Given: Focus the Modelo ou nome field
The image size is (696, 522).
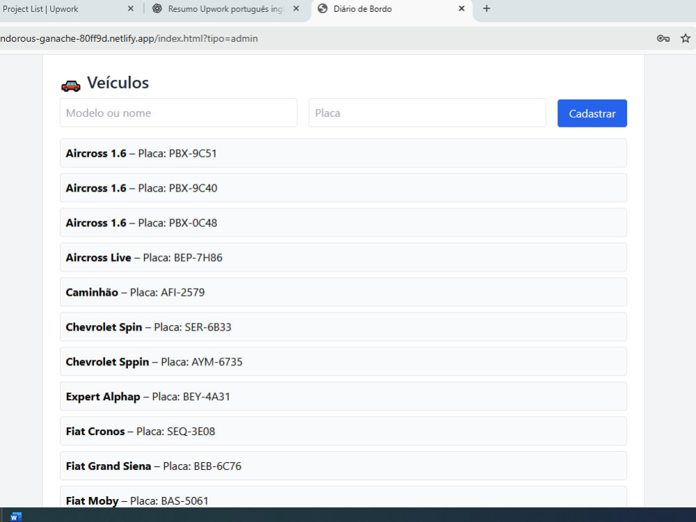Looking at the screenshot, I should (x=178, y=113).
